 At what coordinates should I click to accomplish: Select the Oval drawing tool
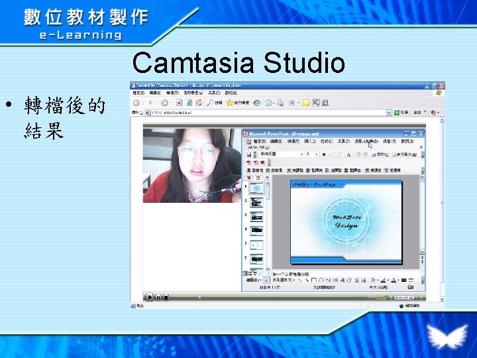[x=321, y=280]
